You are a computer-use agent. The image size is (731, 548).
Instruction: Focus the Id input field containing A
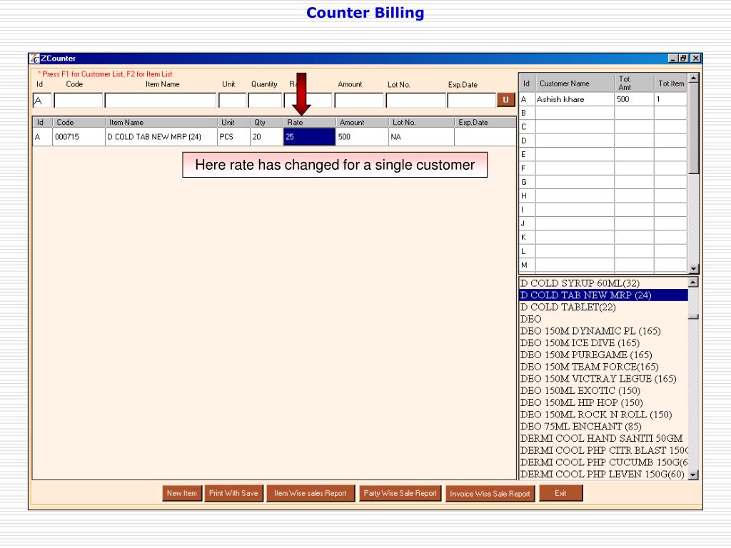click(42, 100)
